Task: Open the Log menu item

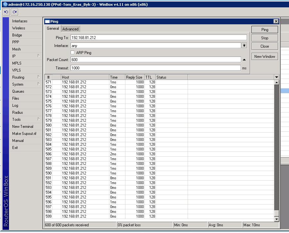Action: [26, 105]
